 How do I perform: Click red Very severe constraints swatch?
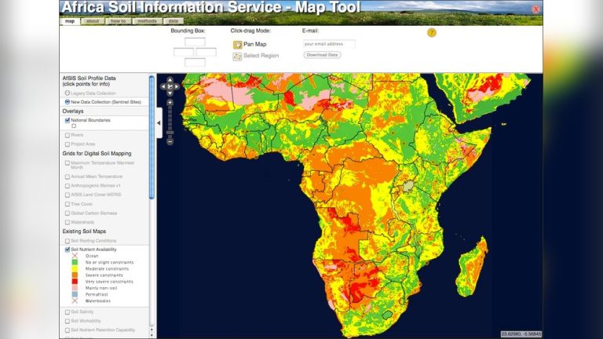coord(75,282)
